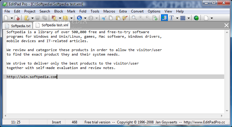The image size is (232, 127).
Task: Open the Options menu
Action: point(154,11)
